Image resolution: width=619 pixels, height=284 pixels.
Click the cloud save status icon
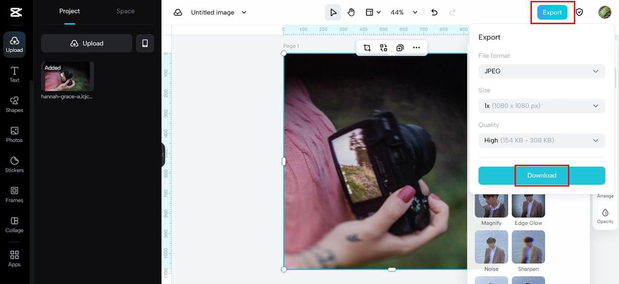pyautogui.click(x=178, y=13)
